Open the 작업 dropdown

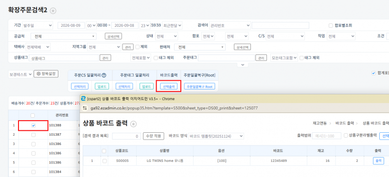[x=341, y=36]
